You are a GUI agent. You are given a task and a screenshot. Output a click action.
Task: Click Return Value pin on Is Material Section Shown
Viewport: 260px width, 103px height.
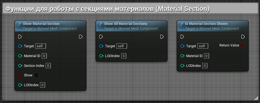243,45
